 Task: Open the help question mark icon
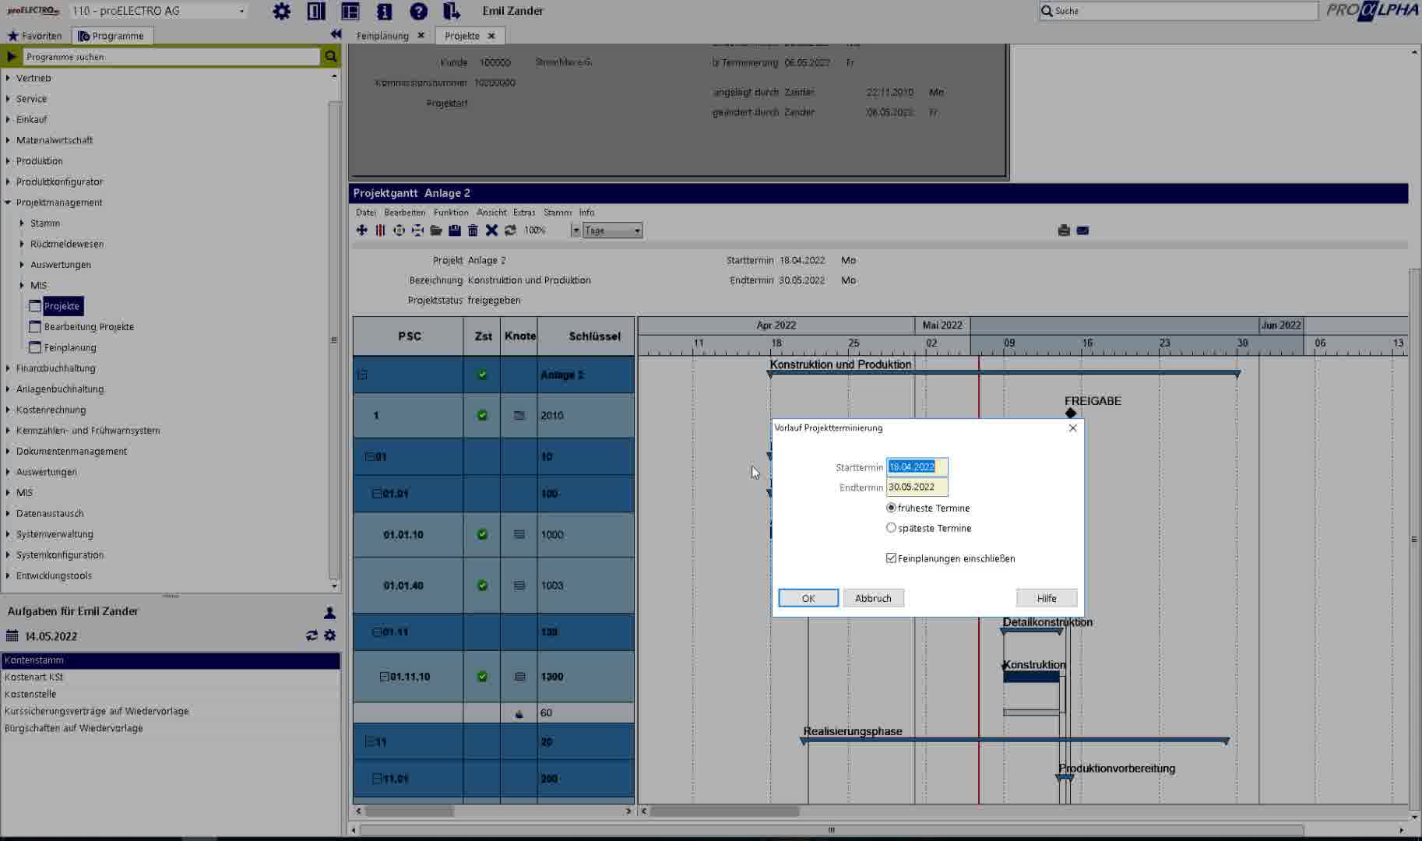point(418,11)
